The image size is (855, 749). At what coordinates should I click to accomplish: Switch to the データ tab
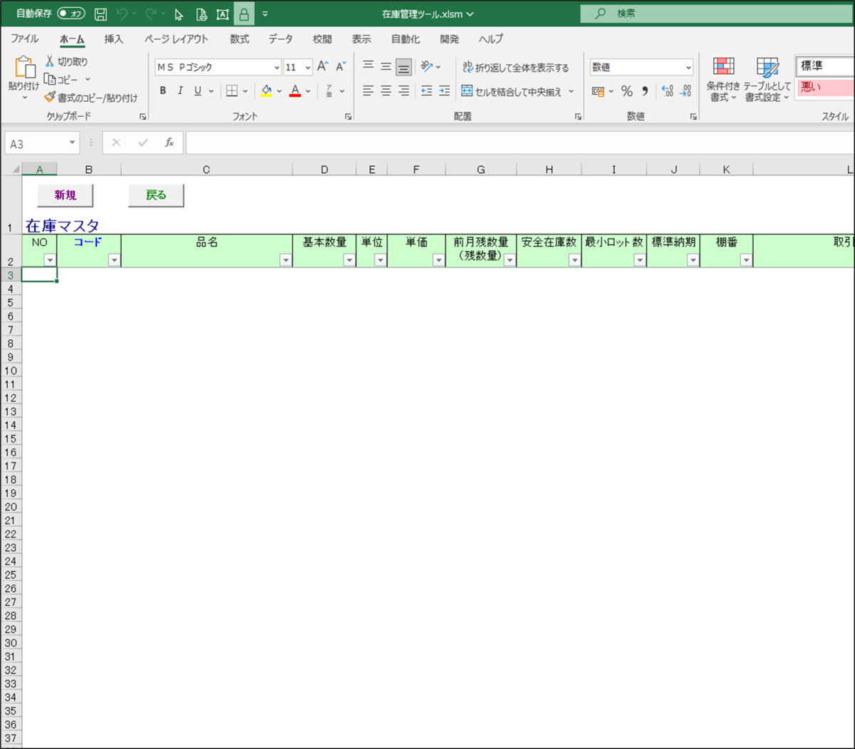click(x=281, y=38)
